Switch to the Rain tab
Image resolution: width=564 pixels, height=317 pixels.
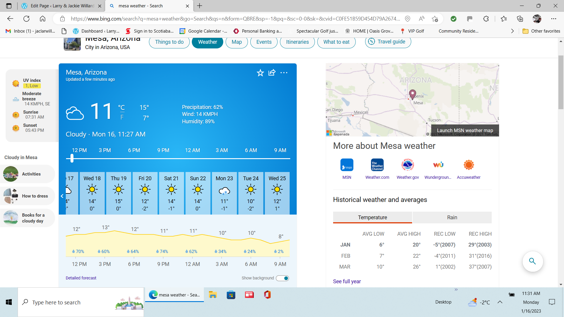[452, 217]
